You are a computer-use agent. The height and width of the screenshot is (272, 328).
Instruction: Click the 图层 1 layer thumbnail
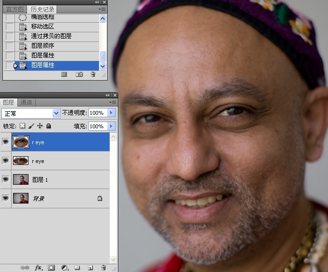point(21,179)
